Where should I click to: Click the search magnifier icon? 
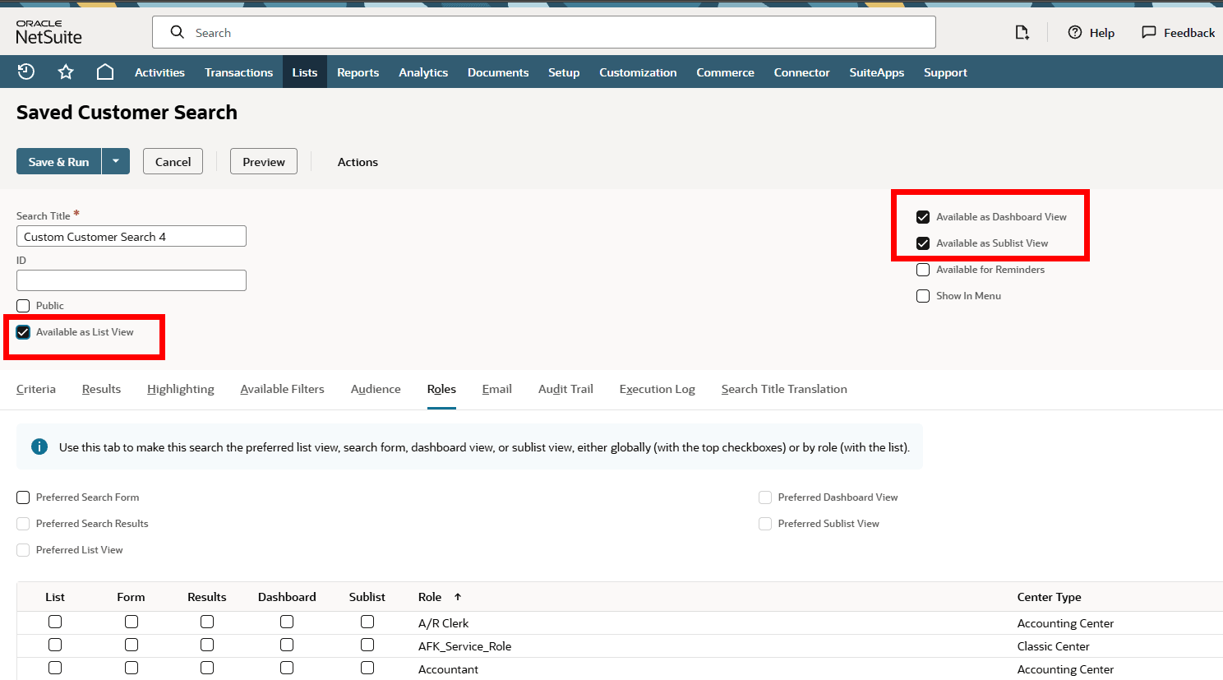177,32
